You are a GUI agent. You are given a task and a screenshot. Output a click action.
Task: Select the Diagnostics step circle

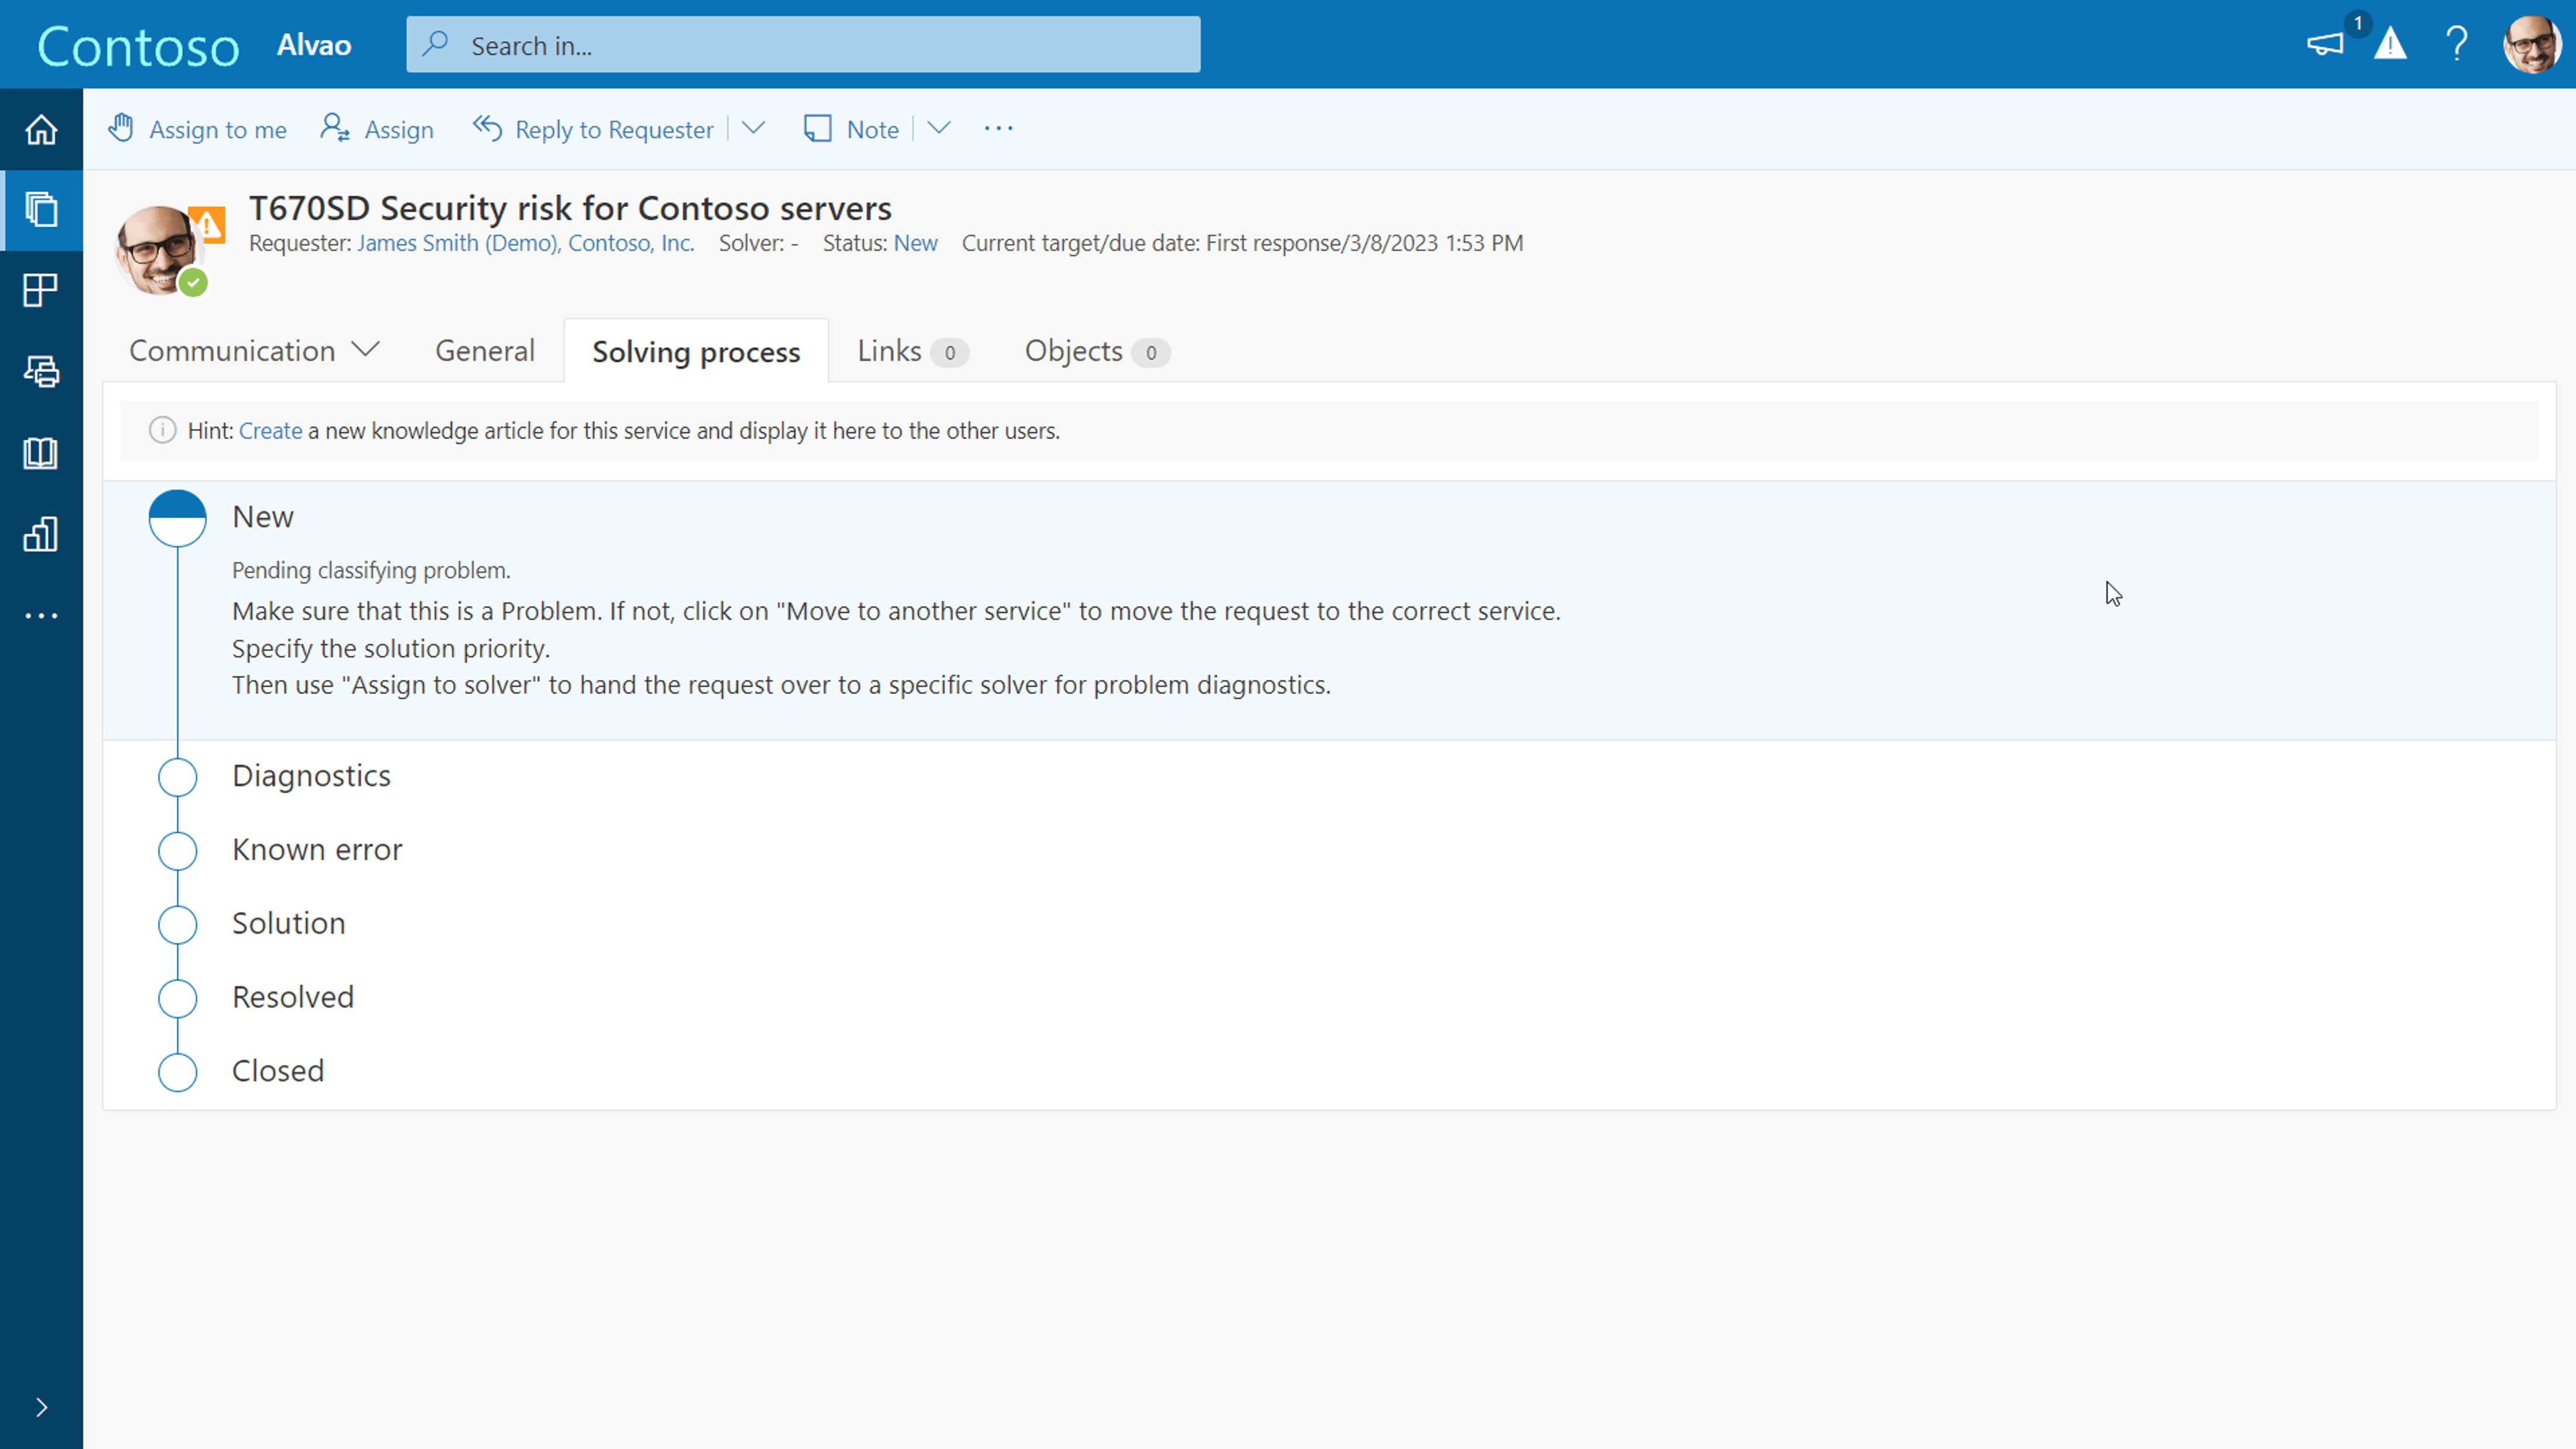[177, 777]
